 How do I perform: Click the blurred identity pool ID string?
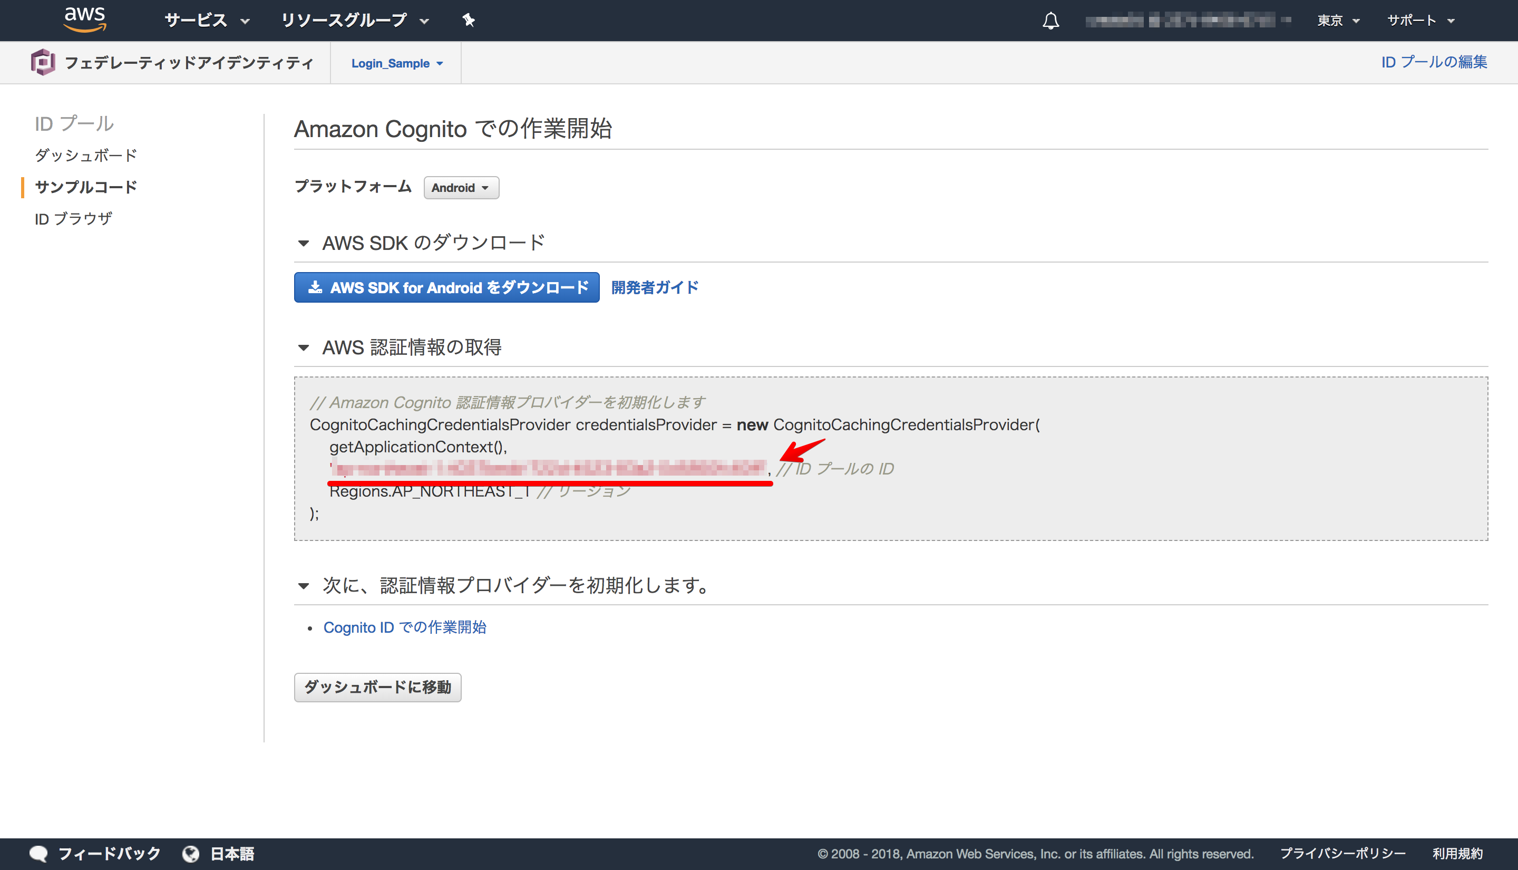click(x=548, y=468)
